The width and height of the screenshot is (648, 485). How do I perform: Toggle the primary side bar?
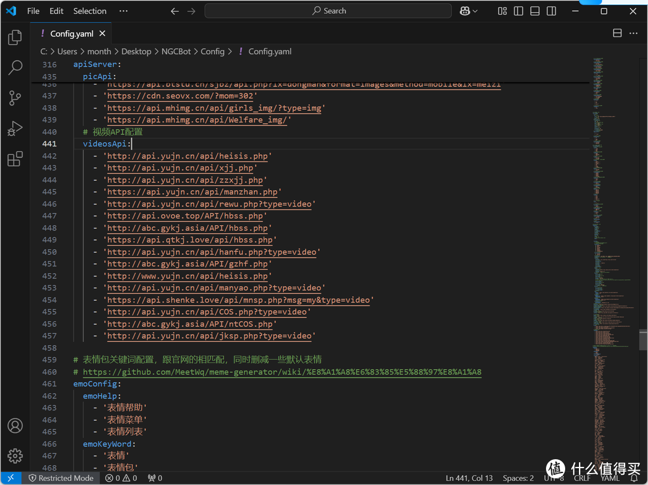coord(518,11)
